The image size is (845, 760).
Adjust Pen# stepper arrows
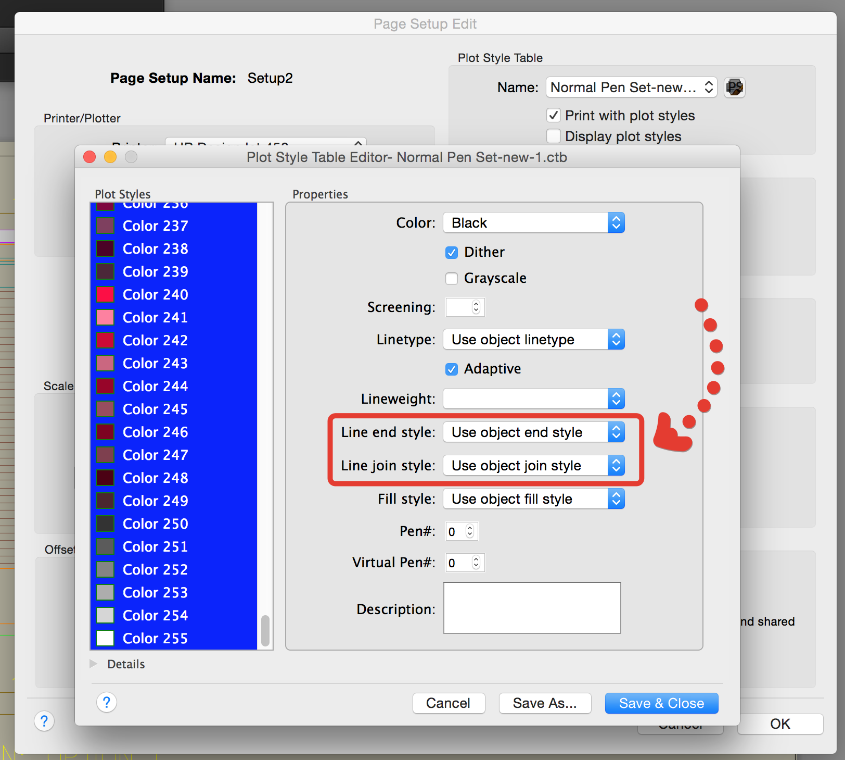(x=470, y=531)
